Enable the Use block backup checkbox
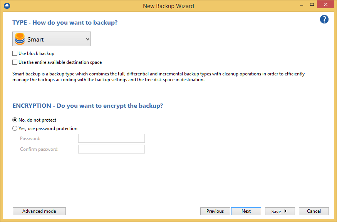337x222 pixels. pos(15,53)
